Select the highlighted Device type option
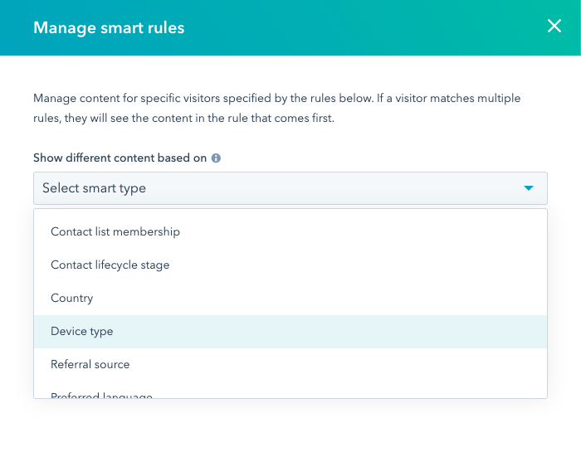This screenshot has width=581, height=452. click(82, 332)
